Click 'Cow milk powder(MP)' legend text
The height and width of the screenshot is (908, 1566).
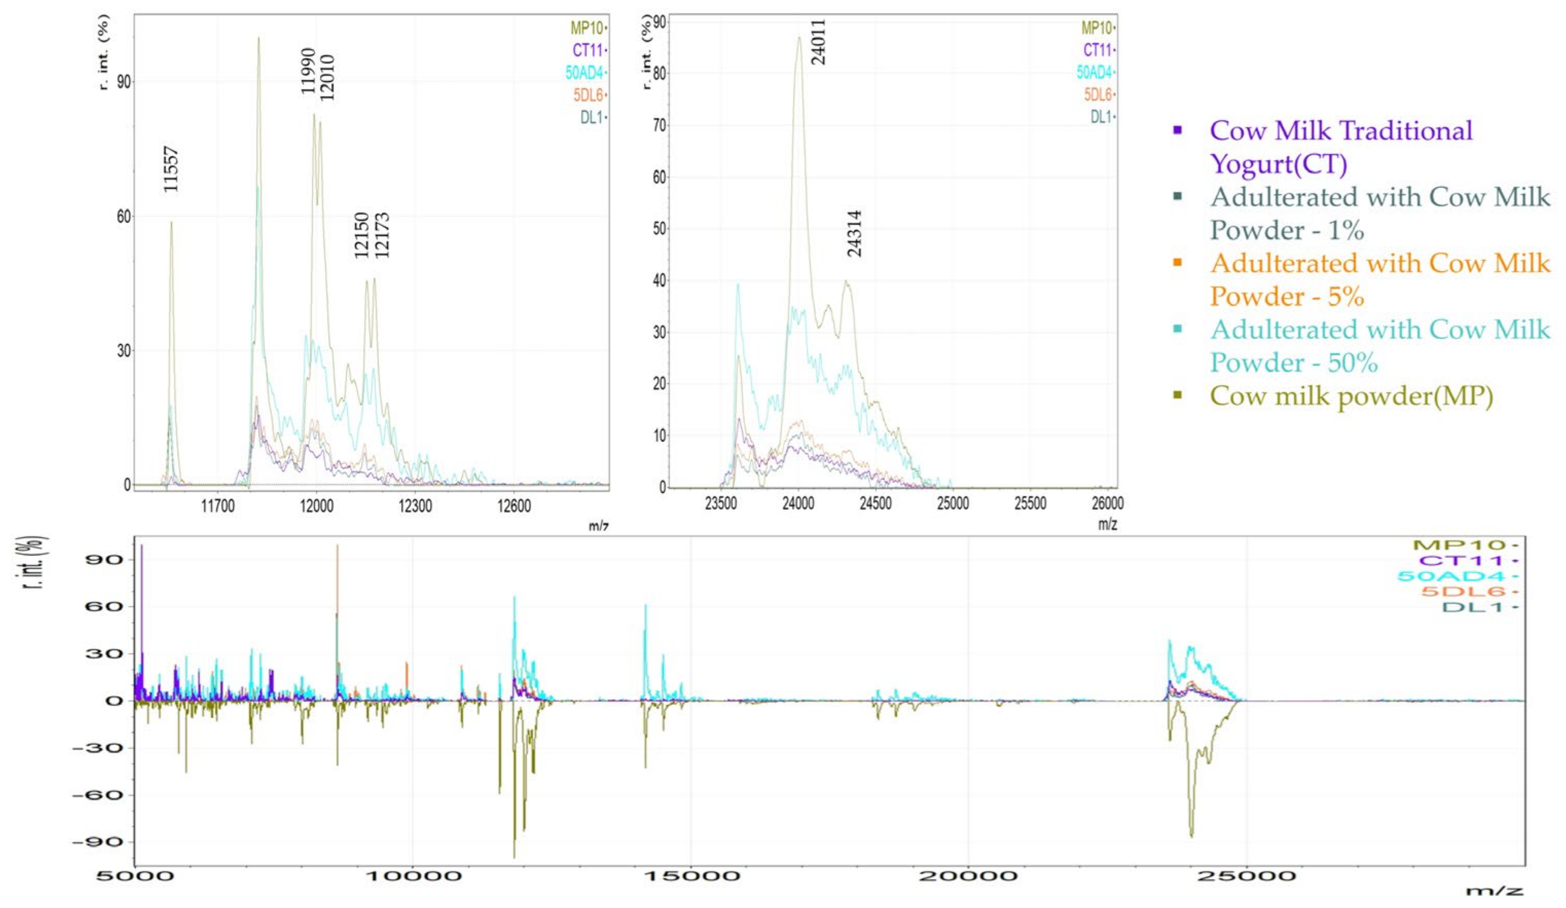click(1351, 396)
